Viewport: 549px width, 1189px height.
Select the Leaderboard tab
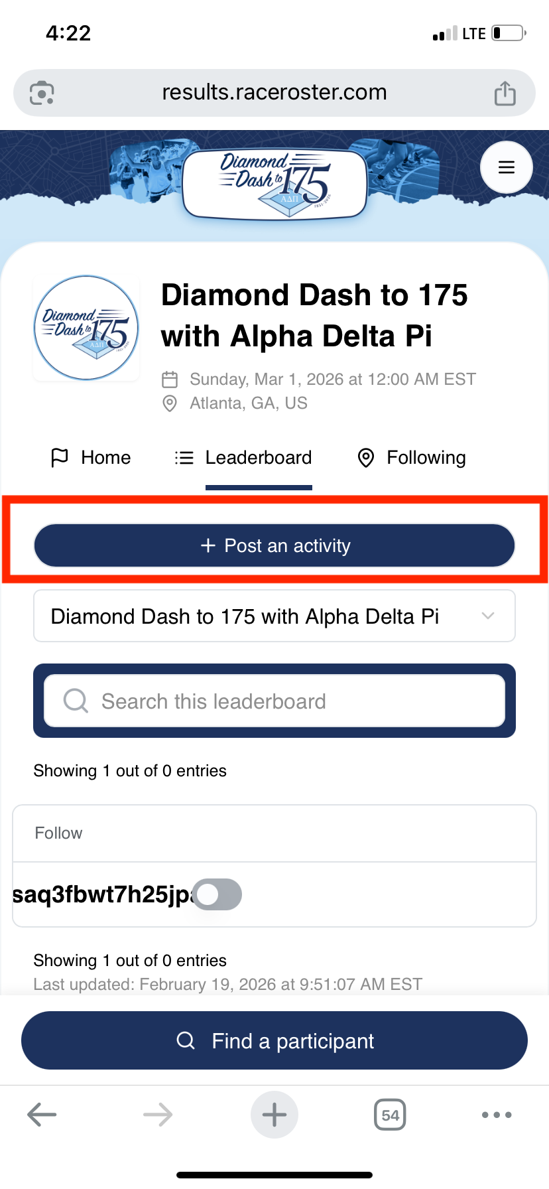pyautogui.click(x=244, y=458)
